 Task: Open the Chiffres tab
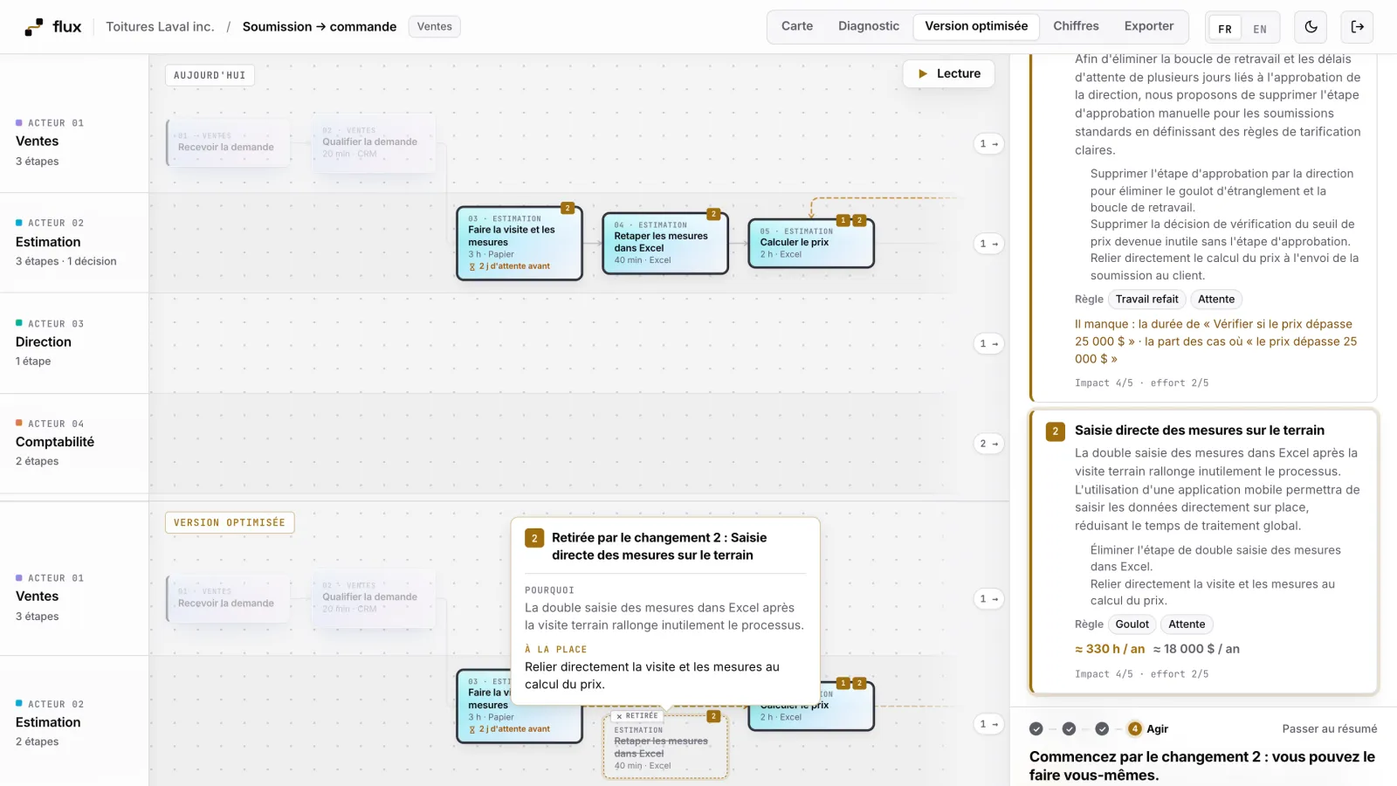pyautogui.click(x=1076, y=26)
